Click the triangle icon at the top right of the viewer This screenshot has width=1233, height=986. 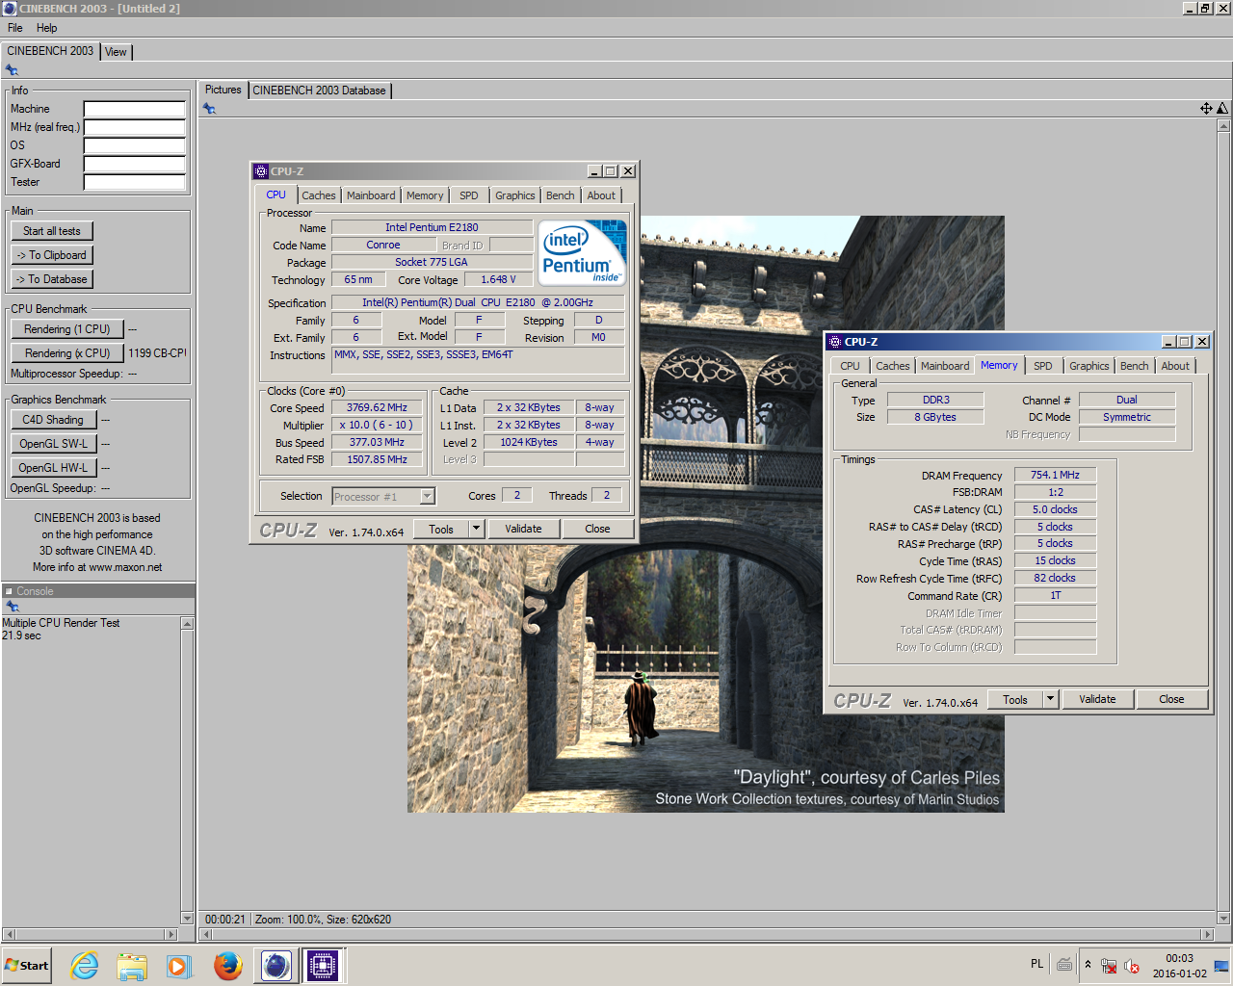pos(1222,109)
